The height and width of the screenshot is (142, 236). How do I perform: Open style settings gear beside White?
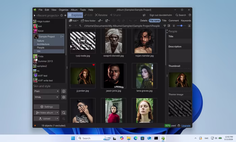63,97
